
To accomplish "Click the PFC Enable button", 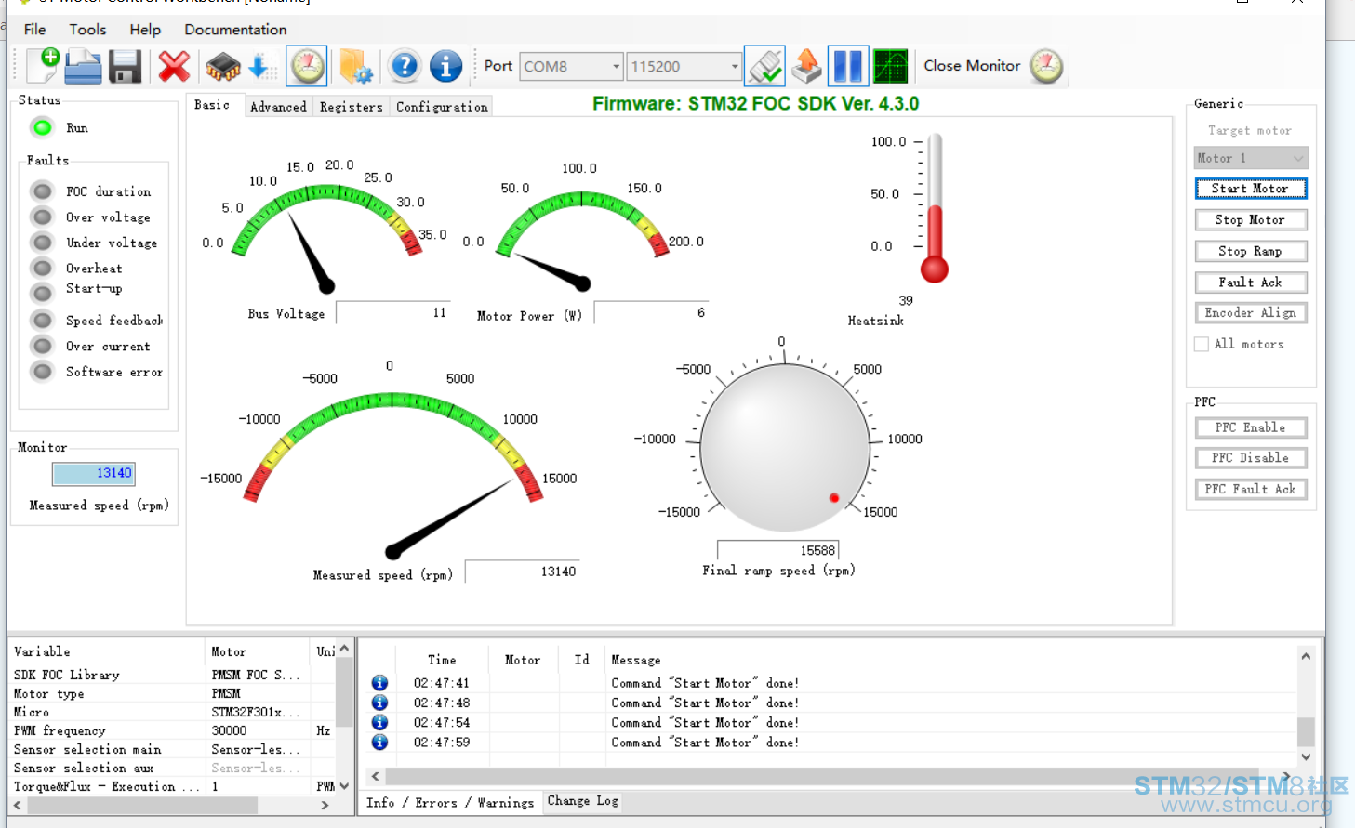I will click(1251, 427).
